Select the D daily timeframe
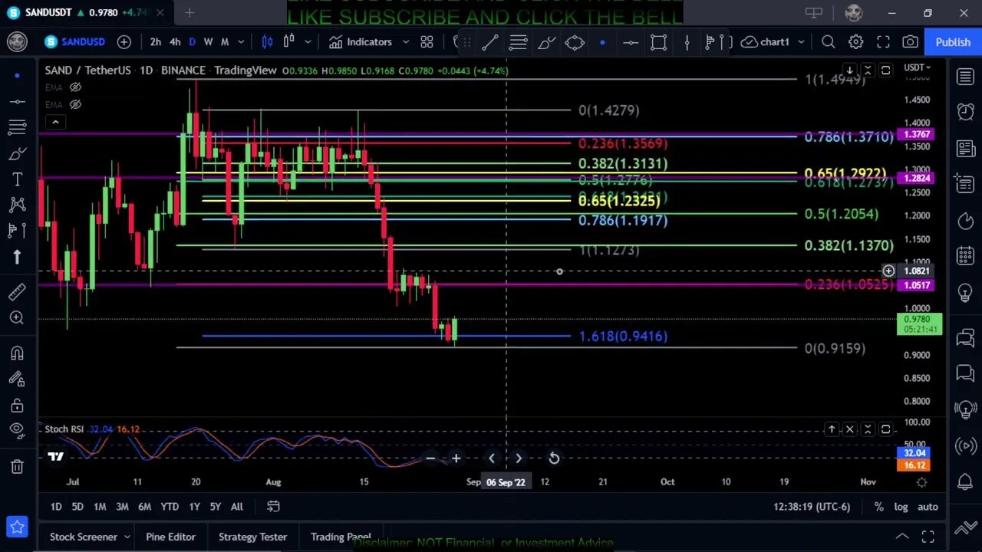Viewport: 982px width, 552px height. [192, 42]
